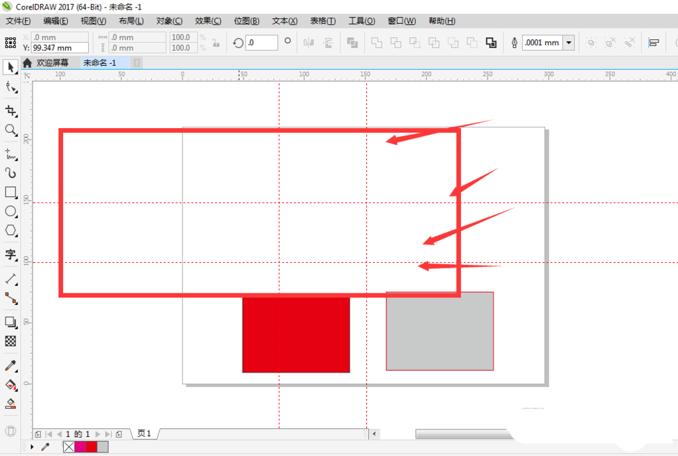The width and height of the screenshot is (678, 456).
Task: Open the outline width dropdown
Action: point(568,43)
